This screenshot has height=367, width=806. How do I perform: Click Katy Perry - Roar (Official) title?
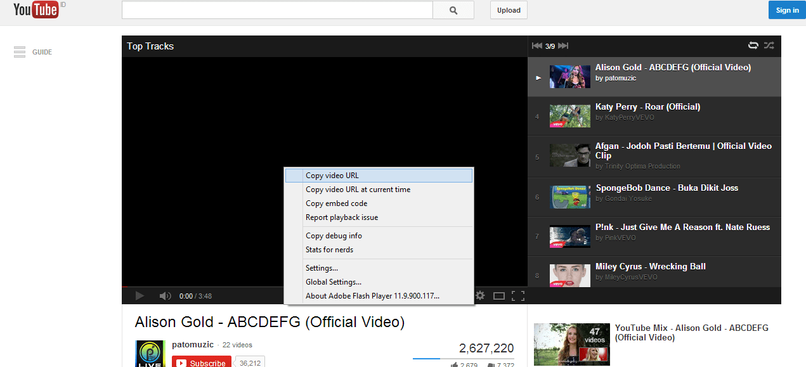[647, 106]
